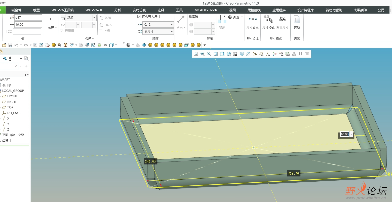The image size is (392, 202).
Task: Toggle the display value checkbox
Action: click(x=62, y=31)
